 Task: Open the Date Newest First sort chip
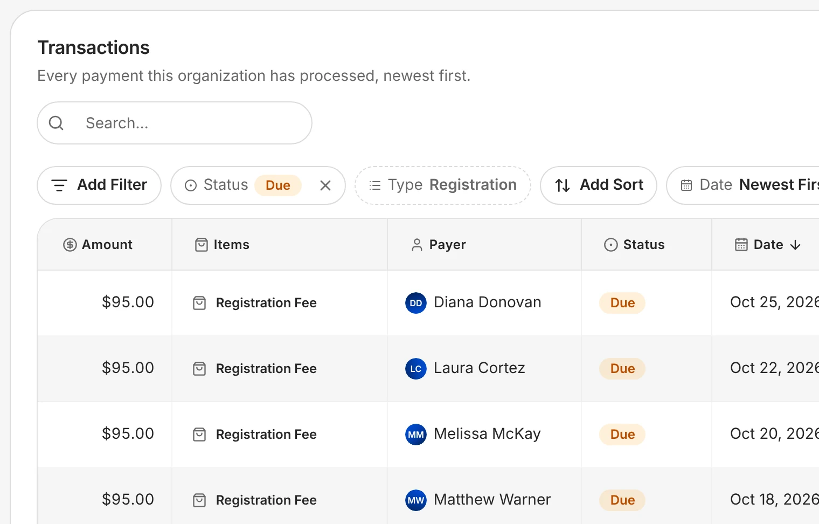[x=743, y=185]
